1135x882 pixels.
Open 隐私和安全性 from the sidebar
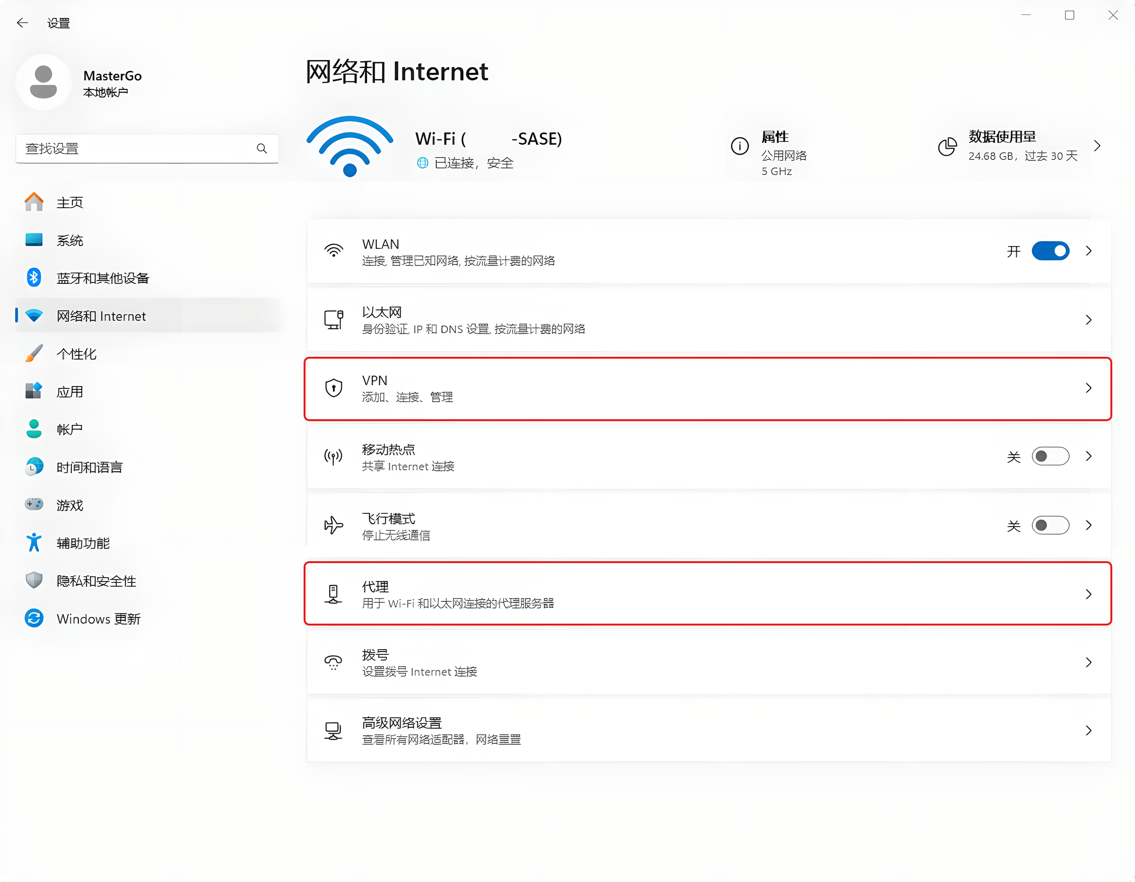[148, 581]
